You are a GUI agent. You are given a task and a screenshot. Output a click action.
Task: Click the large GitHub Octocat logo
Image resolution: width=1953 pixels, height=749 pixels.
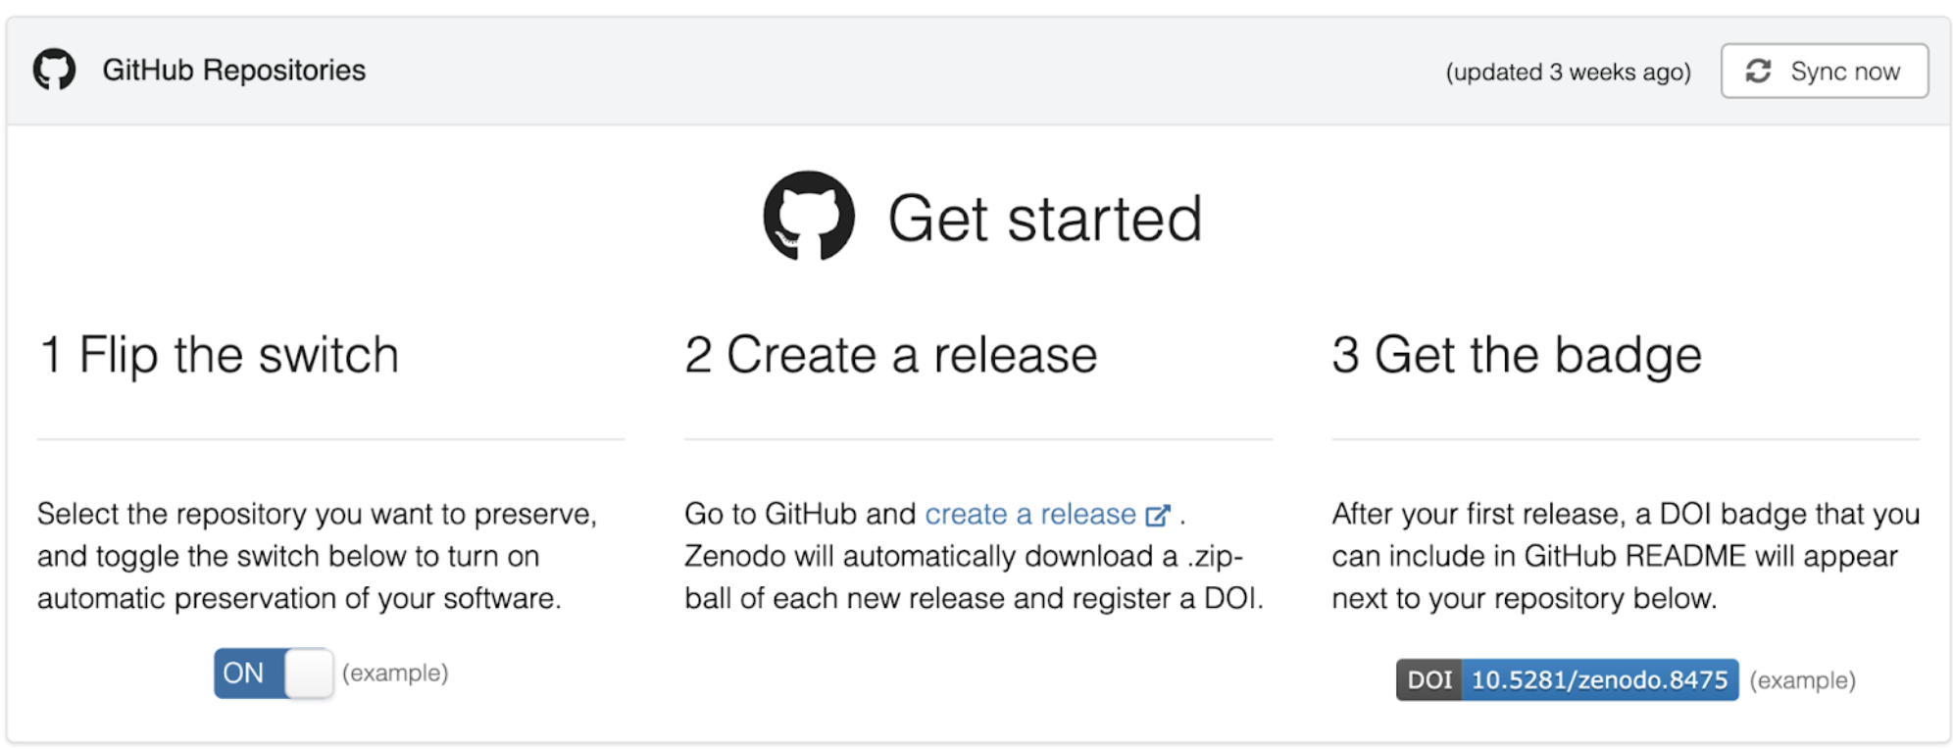pos(809,216)
